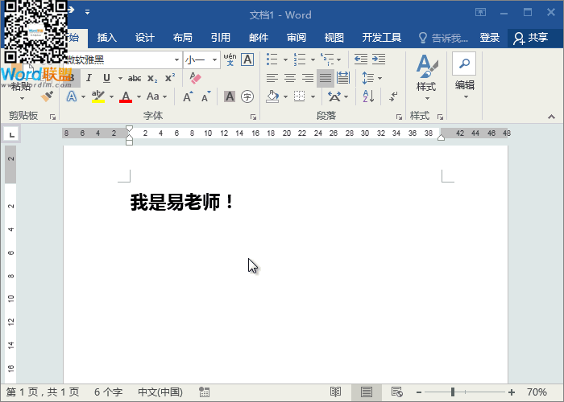Toggle character shading
The height and width of the screenshot is (402, 564).
[230, 96]
